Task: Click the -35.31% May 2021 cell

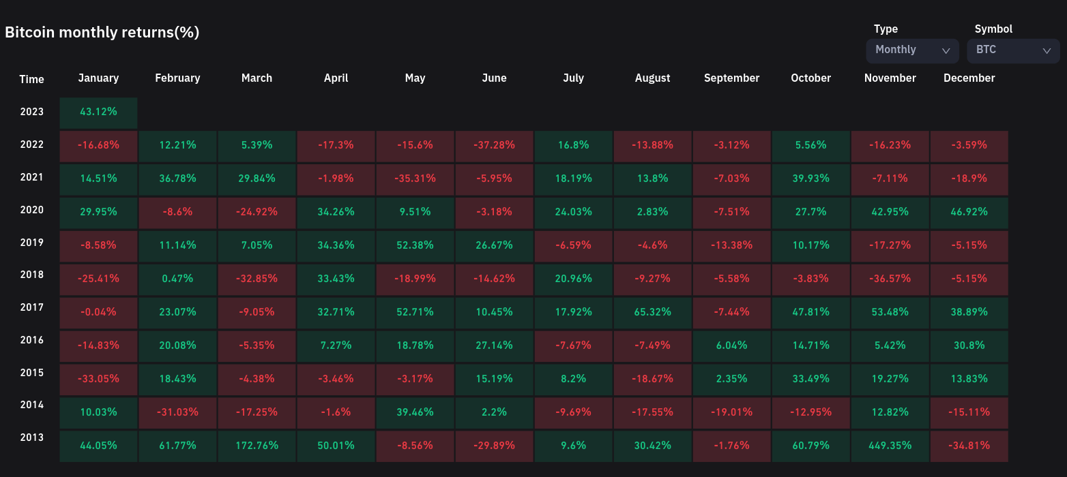Action: 415,179
